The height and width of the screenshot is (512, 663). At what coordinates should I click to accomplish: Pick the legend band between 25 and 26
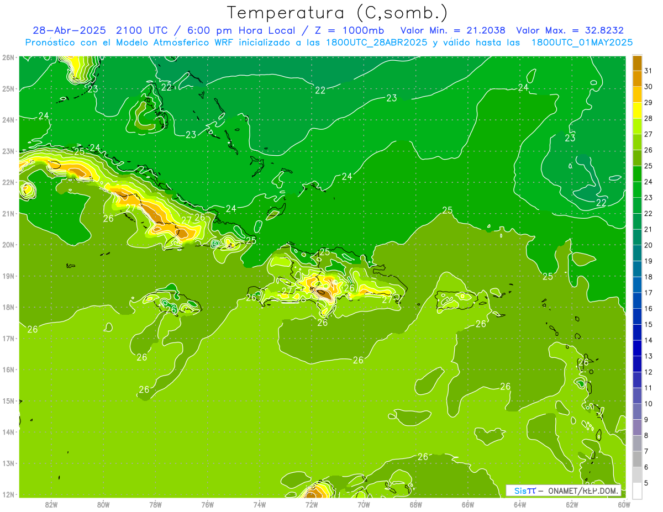(637, 157)
